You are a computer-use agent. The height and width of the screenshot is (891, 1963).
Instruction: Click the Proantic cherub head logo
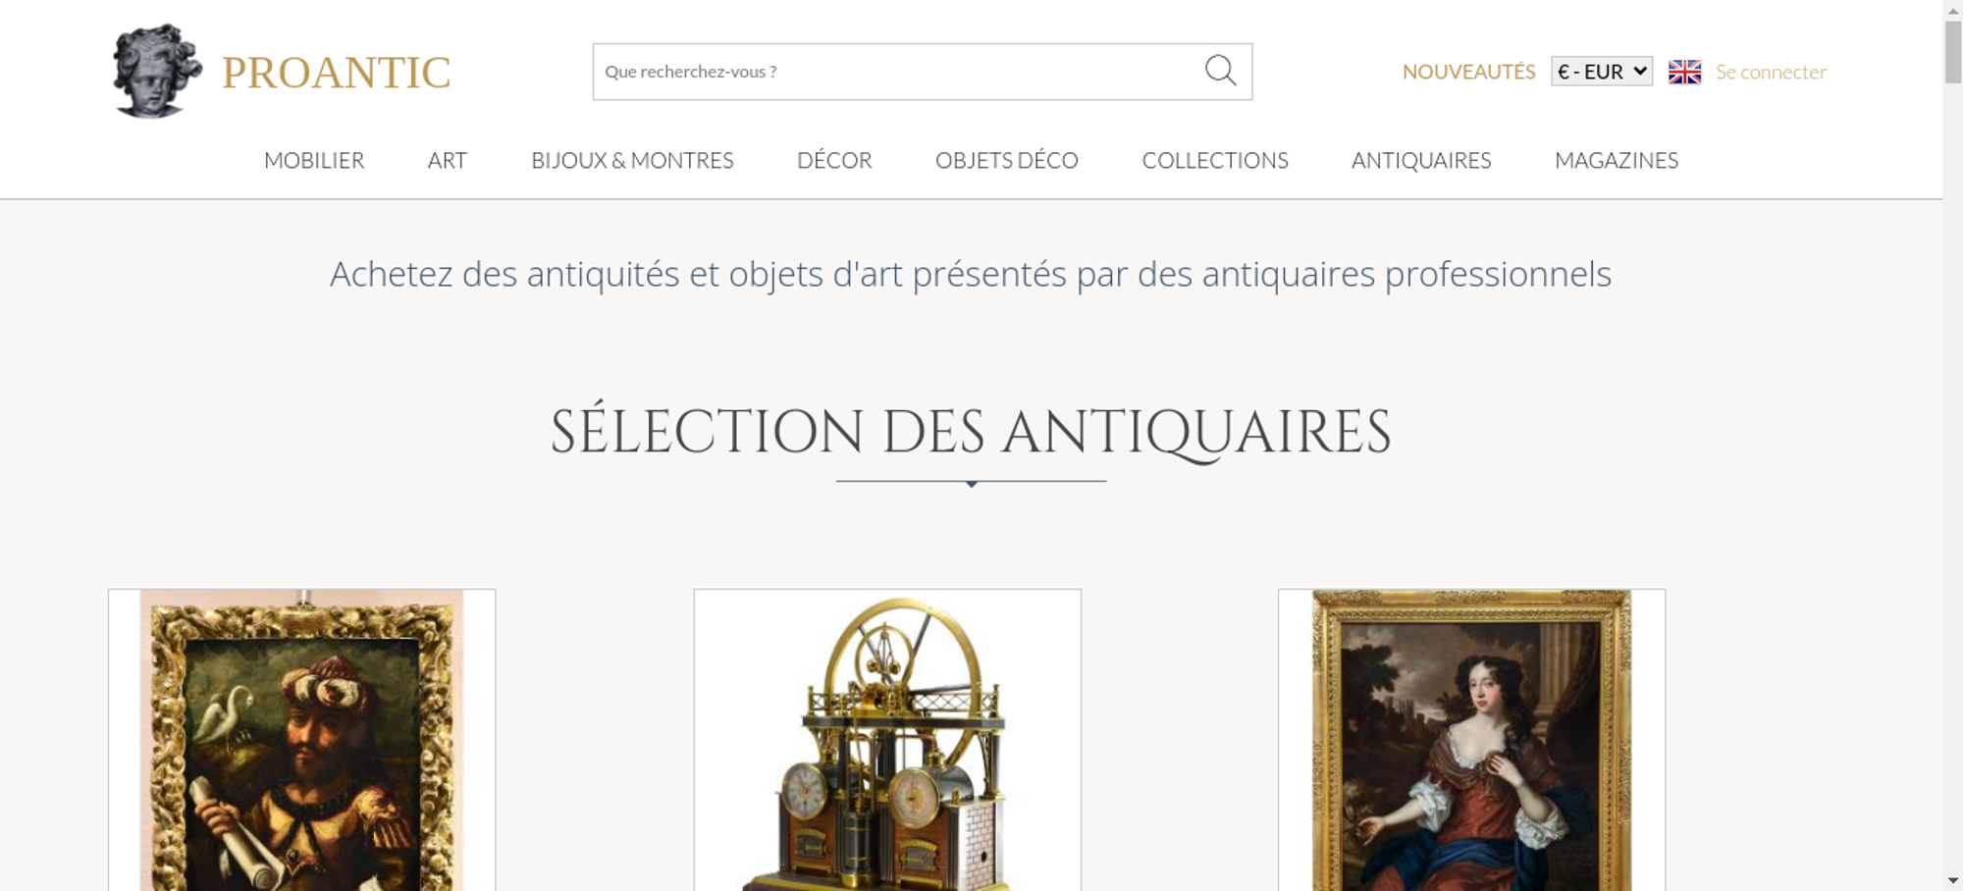point(157,72)
